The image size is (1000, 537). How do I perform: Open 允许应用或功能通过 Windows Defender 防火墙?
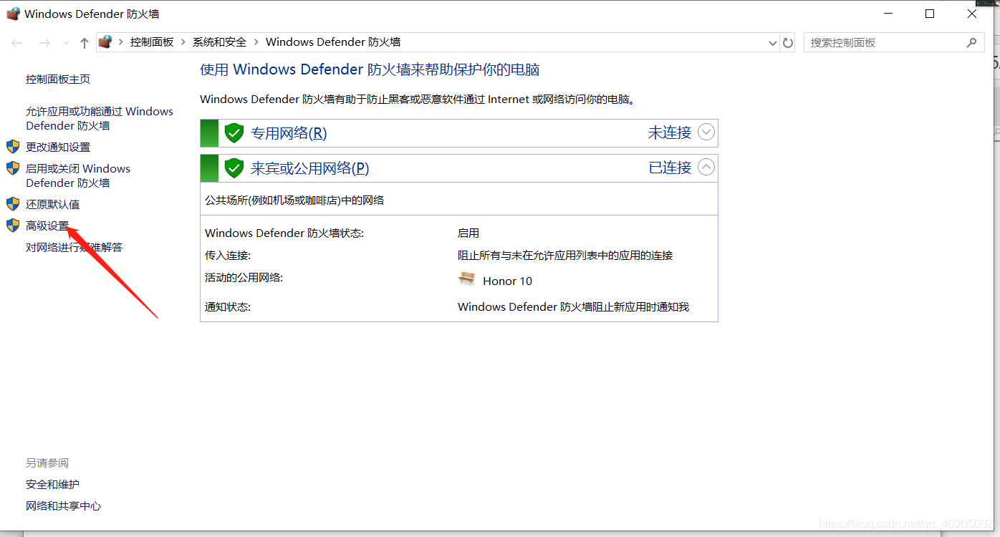coord(100,118)
